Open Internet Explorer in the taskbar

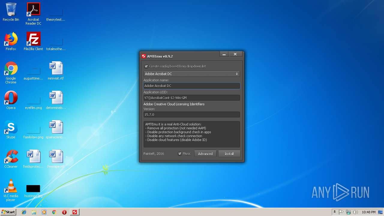coord(24,212)
